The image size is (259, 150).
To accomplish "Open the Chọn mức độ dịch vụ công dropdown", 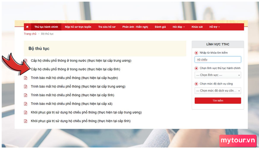I will [x=218, y=91].
